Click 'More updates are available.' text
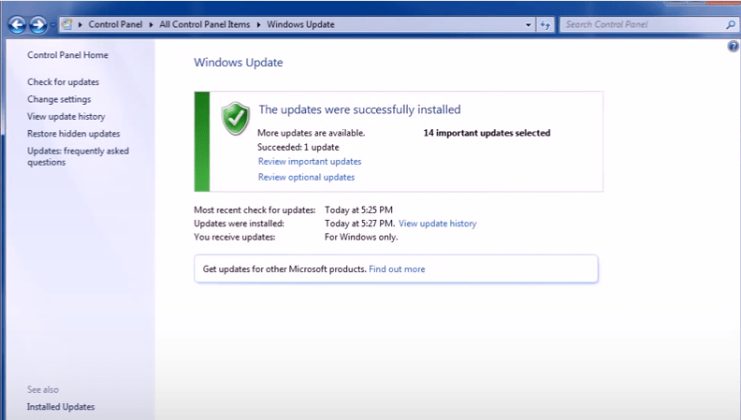The width and height of the screenshot is (741, 420). (x=311, y=133)
